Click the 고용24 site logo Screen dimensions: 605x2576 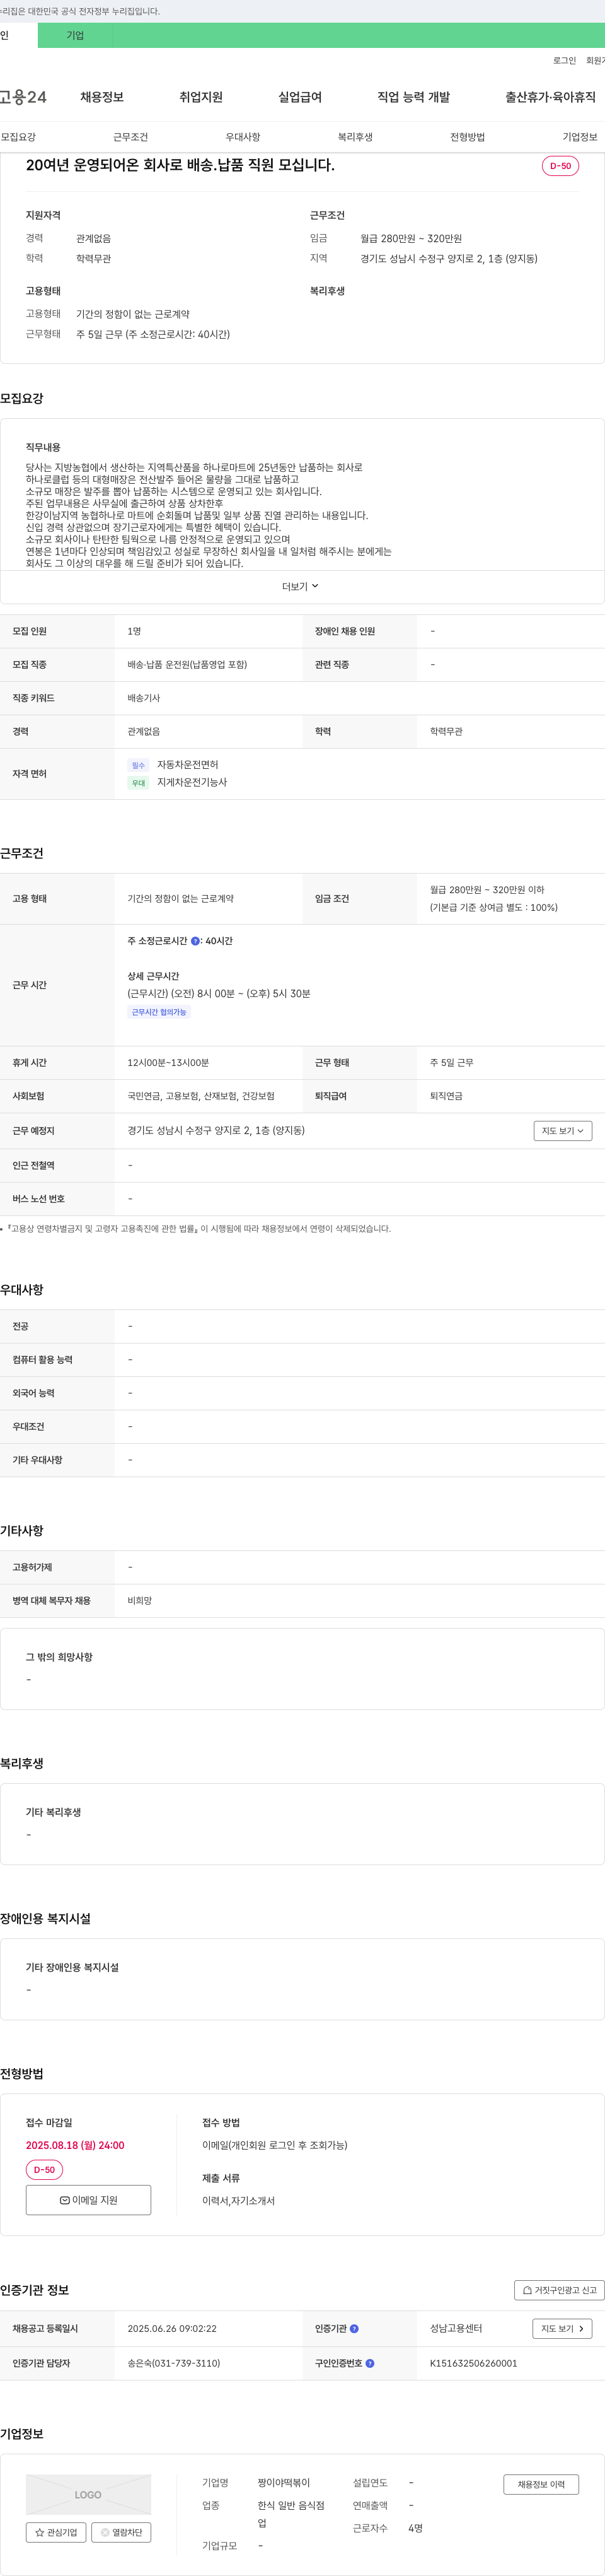[23, 97]
